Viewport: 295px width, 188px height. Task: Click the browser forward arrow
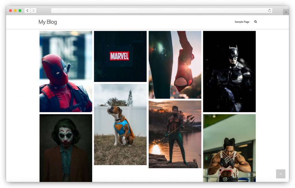click(33, 11)
